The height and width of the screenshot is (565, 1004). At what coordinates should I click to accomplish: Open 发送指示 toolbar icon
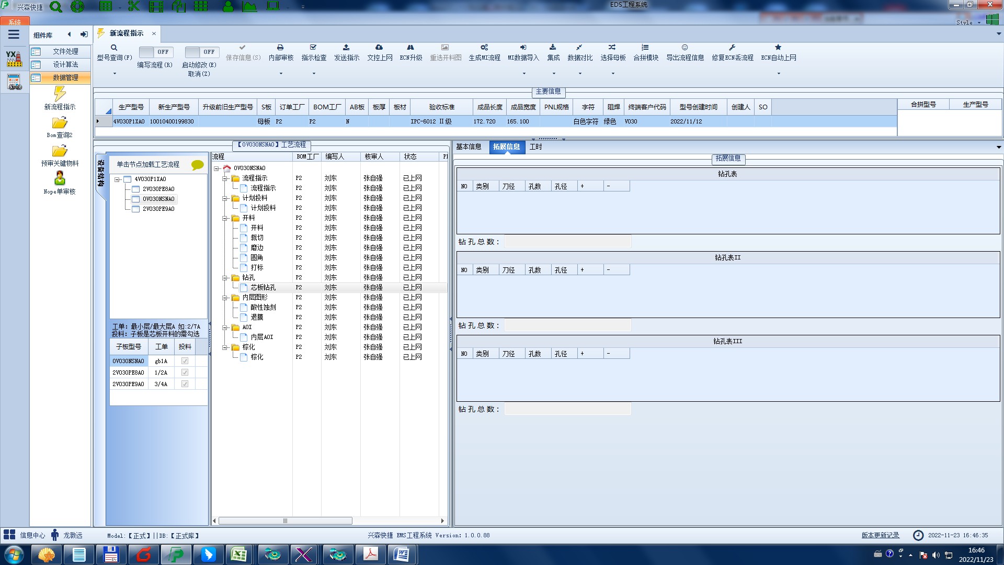tap(346, 48)
